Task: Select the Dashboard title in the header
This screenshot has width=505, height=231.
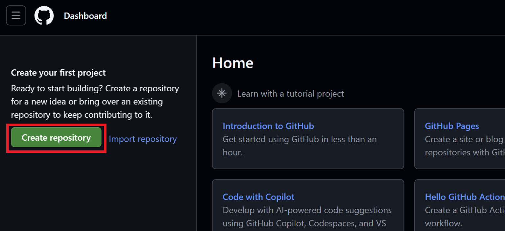Action: [x=85, y=15]
